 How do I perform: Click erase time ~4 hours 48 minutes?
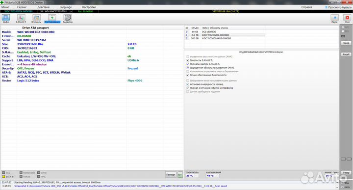[x=32, y=64]
